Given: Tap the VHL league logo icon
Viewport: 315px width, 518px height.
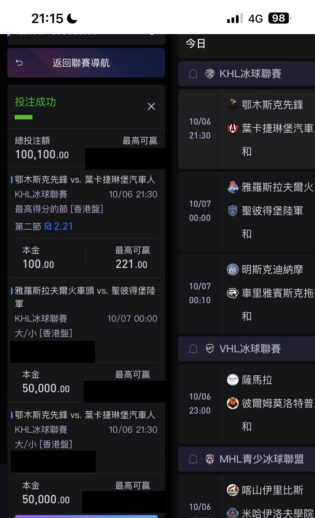Looking at the screenshot, I should [210, 349].
